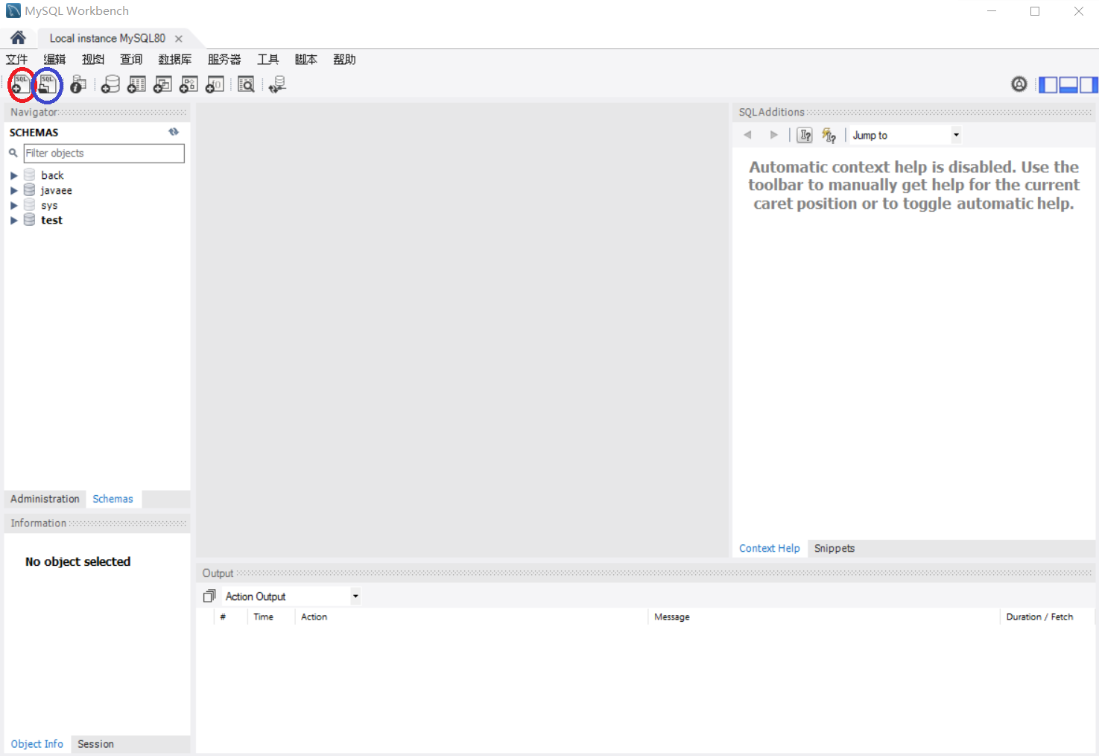The image size is (1099, 756).
Task: Select the sys schema name
Action: pos(49,205)
